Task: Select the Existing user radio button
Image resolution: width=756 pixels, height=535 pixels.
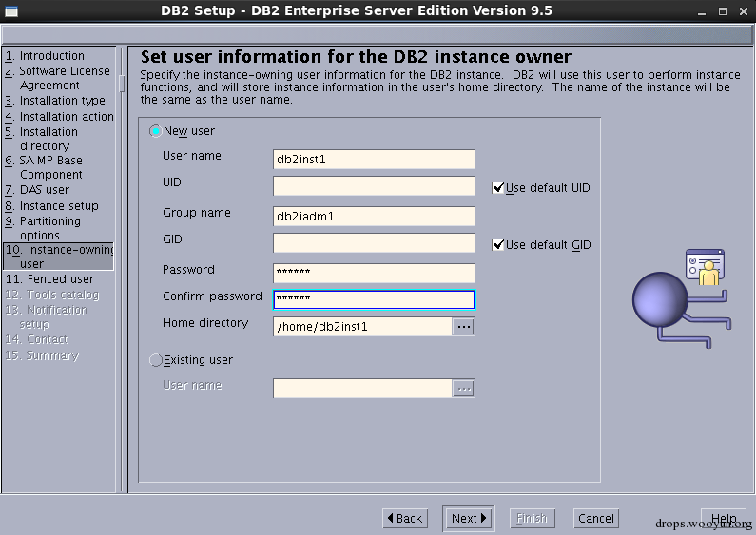Action: (x=156, y=360)
